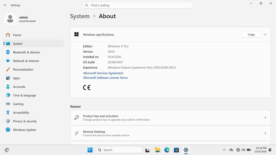Screen dimensions: 276x155
Task: Click the Related section heading
Action: click(x=75, y=106)
